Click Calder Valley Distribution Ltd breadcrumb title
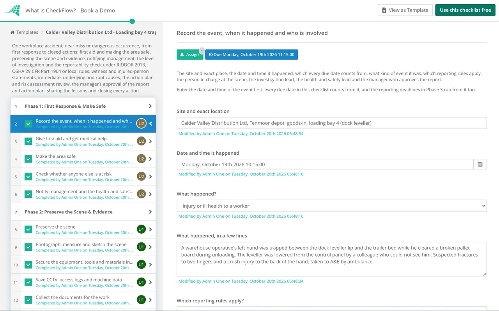 tap(101, 32)
